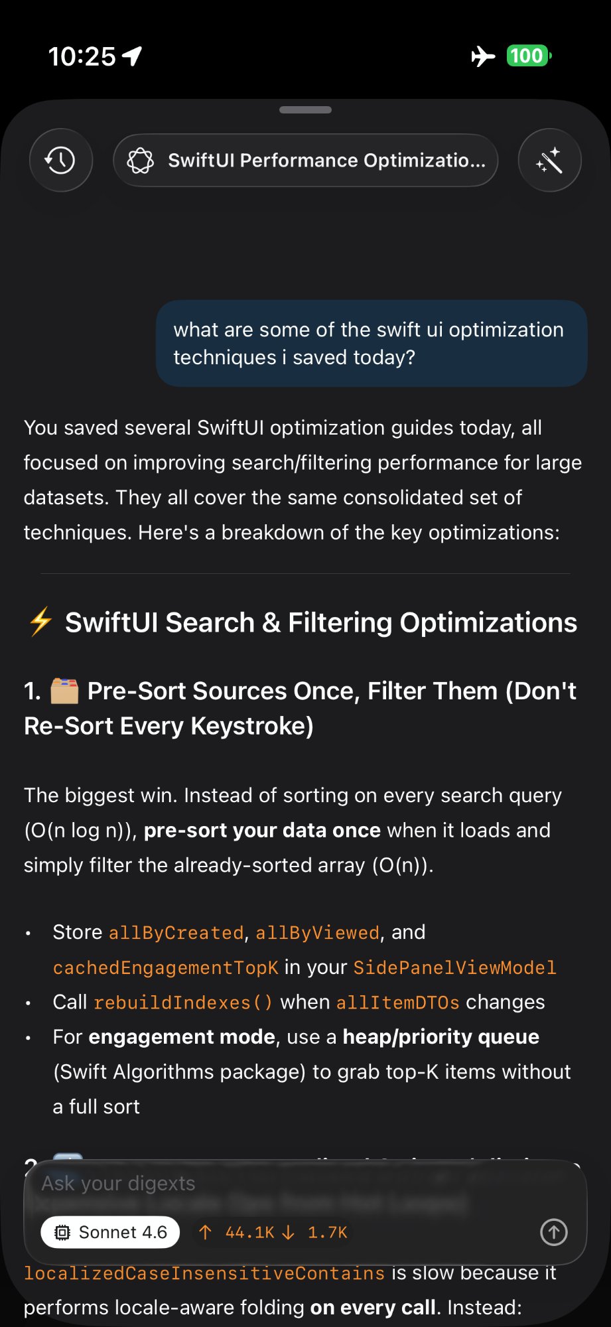
Task: Open the Sonnet 4.6 model selector
Action: [110, 1232]
